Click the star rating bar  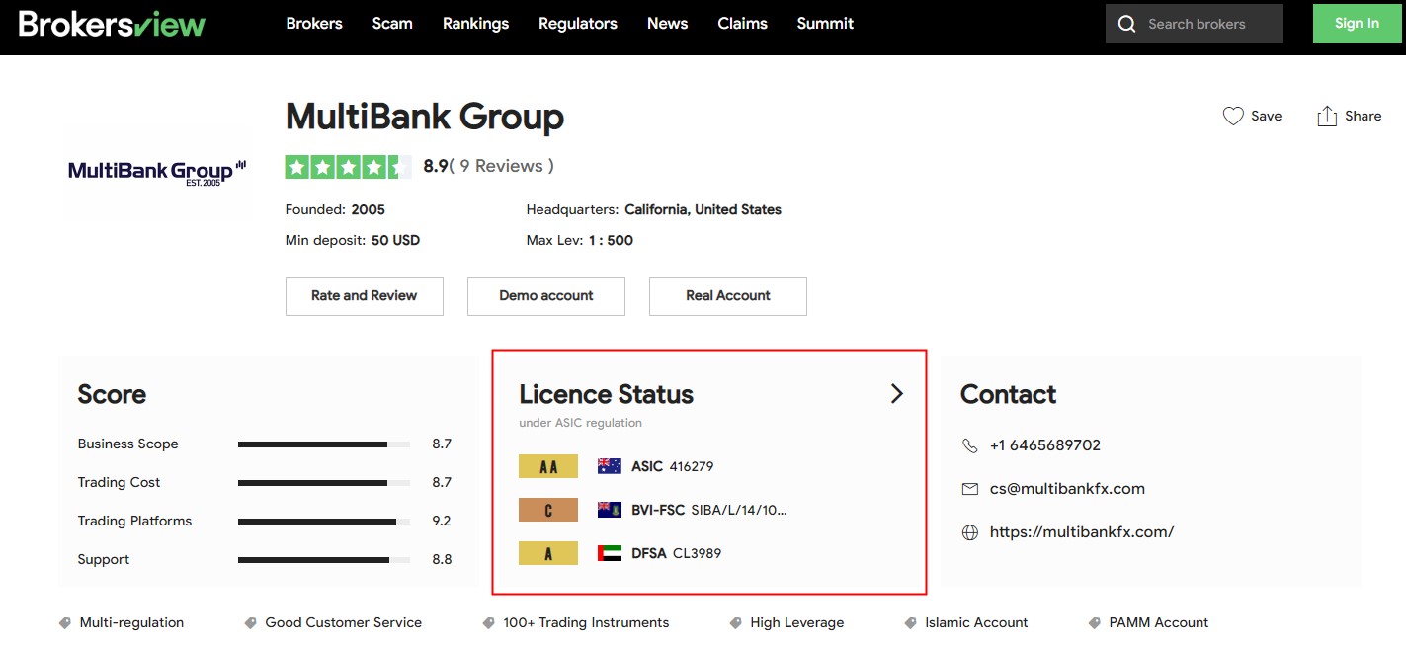tap(348, 167)
